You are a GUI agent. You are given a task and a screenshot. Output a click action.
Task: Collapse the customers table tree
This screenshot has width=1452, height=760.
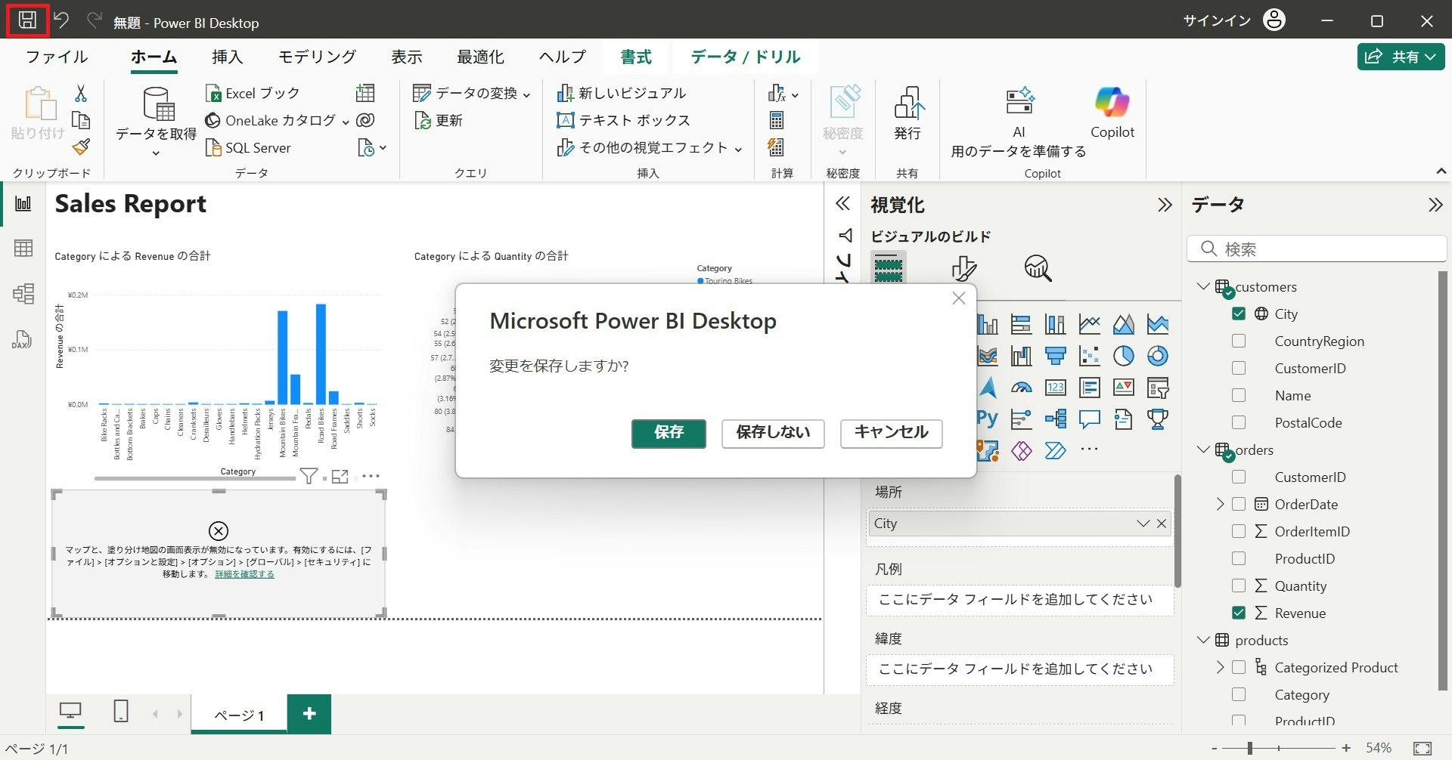[x=1203, y=286]
